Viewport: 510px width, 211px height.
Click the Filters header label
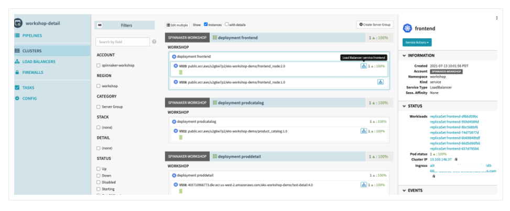pyautogui.click(x=126, y=25)
